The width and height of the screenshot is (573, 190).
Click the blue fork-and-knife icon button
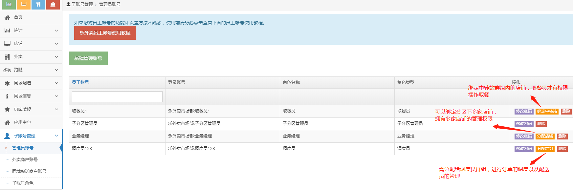[x=38, y=4]
